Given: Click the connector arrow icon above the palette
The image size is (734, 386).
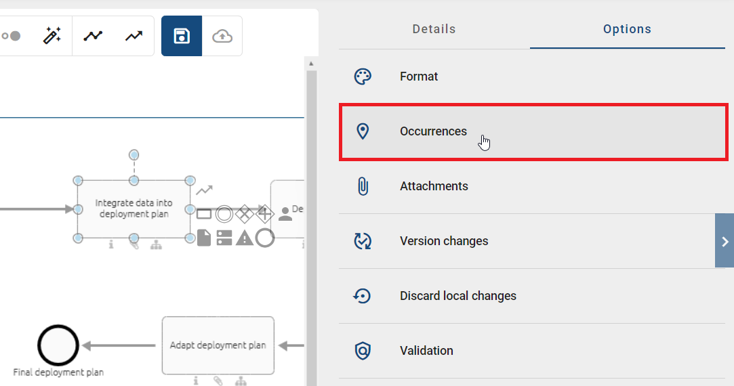Looking at the screenshot, I should (204, 190).
